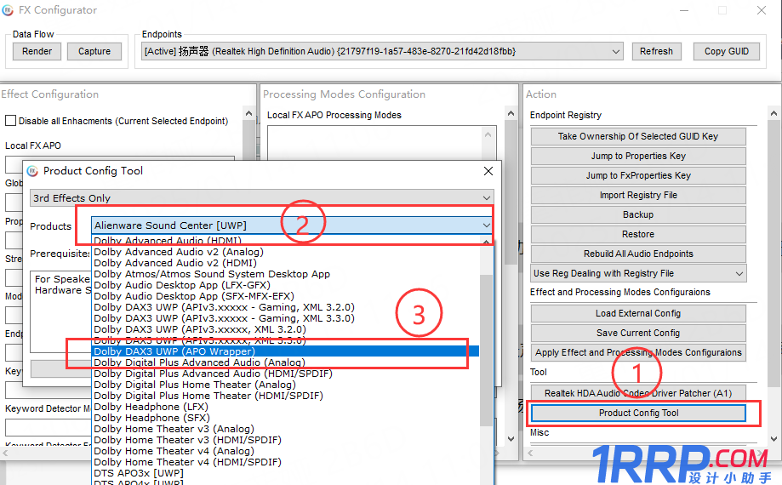The height and width of the screenshot is (485, 782).
Task: Close the Product Config Tool dialog
Action: (488, 171)
